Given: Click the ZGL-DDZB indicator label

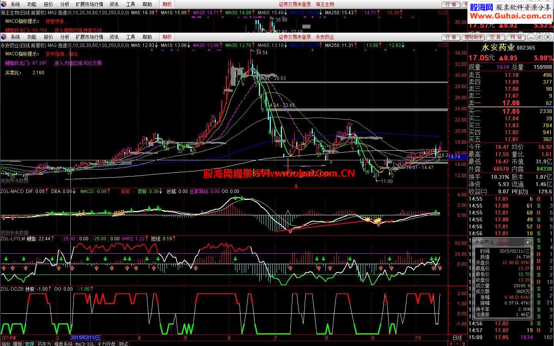Looking at the screenshot, I should tap(12, 289).
